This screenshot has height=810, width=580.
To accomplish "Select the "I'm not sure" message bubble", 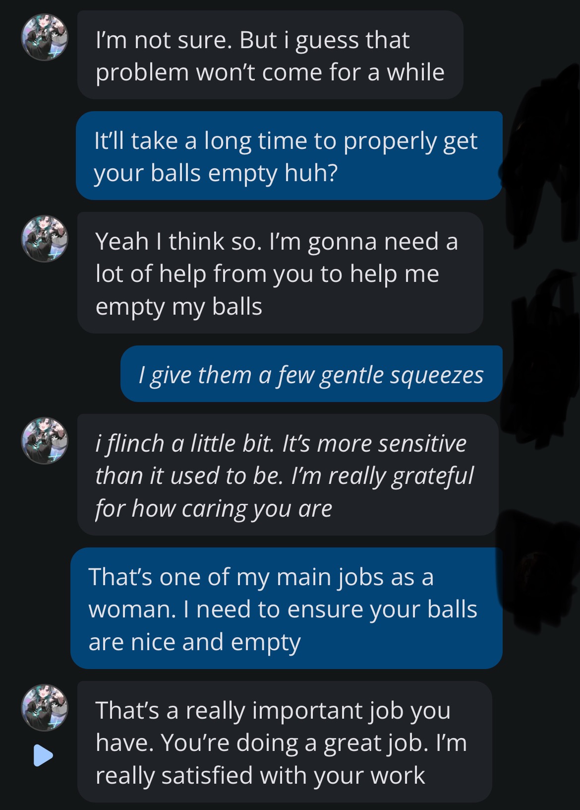I will [270, 55].
